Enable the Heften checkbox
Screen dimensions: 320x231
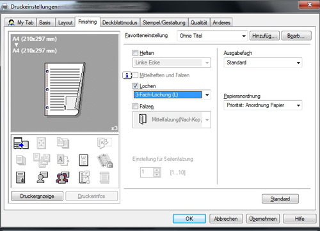pos(135,53)
